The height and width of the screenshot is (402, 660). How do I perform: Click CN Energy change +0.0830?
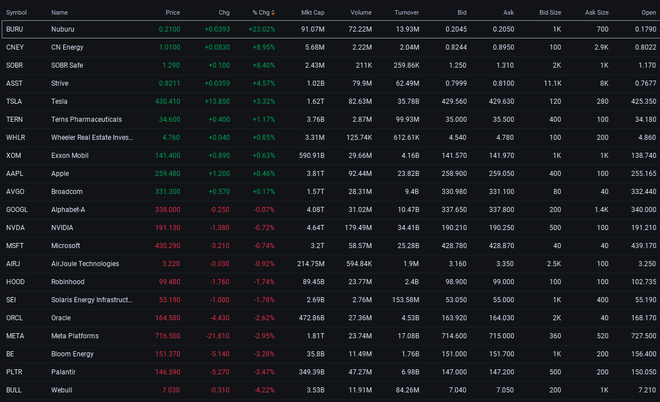(x=217, y=47)
